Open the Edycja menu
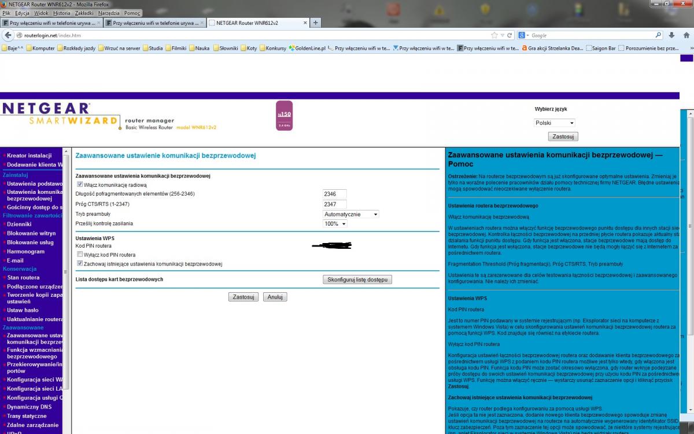The height and width of the screenshot is (434, 694). click(23, 13)
